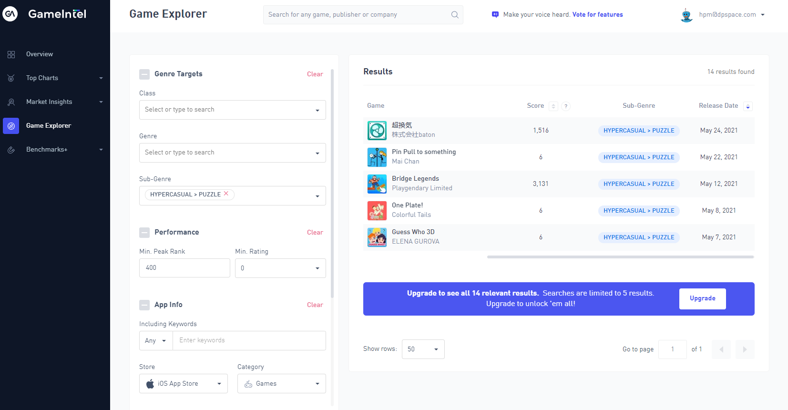Sort results by Score column arrows

click(x=553, y=106)
